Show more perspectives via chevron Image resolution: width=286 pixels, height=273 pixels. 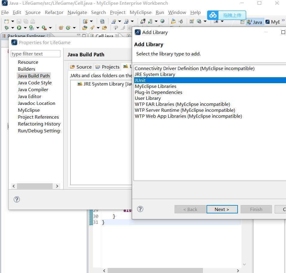pos(283,20)
